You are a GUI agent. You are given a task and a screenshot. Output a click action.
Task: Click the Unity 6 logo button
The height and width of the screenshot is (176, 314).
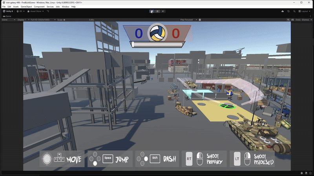(x=8, y=11)
